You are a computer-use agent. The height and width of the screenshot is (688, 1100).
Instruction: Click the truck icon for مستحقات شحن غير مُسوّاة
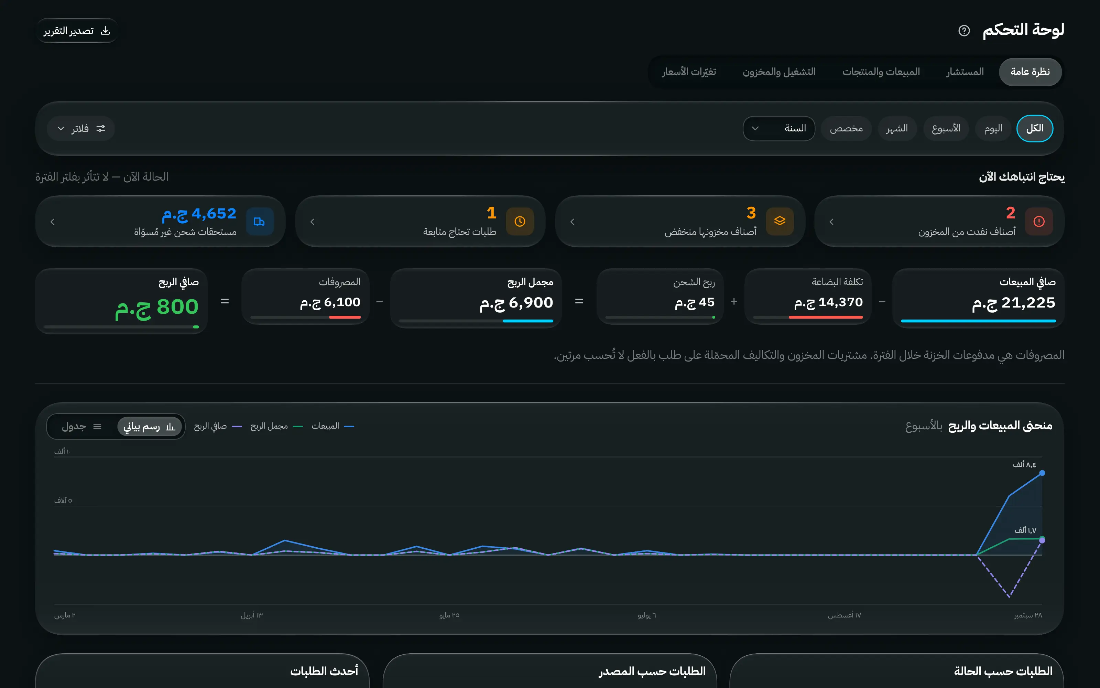tap(260, 222)
